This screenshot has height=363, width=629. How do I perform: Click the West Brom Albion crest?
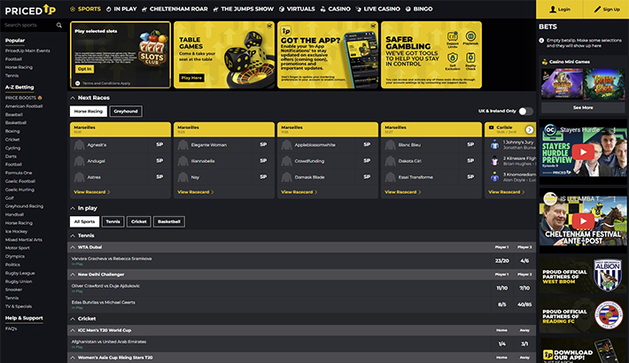pyautogui.click(x=608, y=274)
